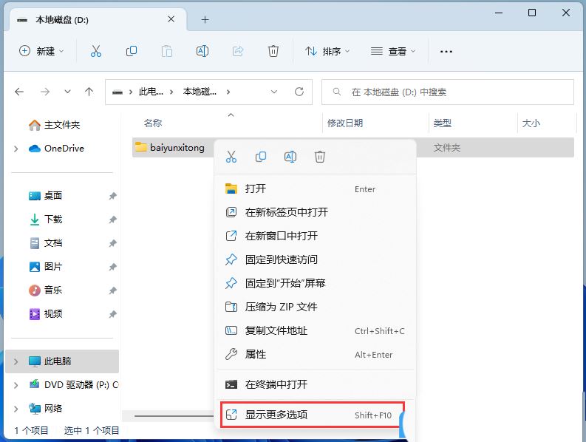
Task: Choose 打开 in the context menu
Action: tap(316, 188)
